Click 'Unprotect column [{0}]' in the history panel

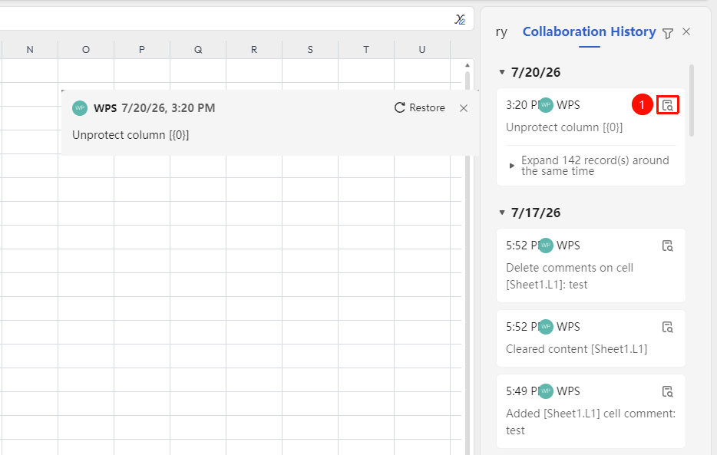pos(563,127)
